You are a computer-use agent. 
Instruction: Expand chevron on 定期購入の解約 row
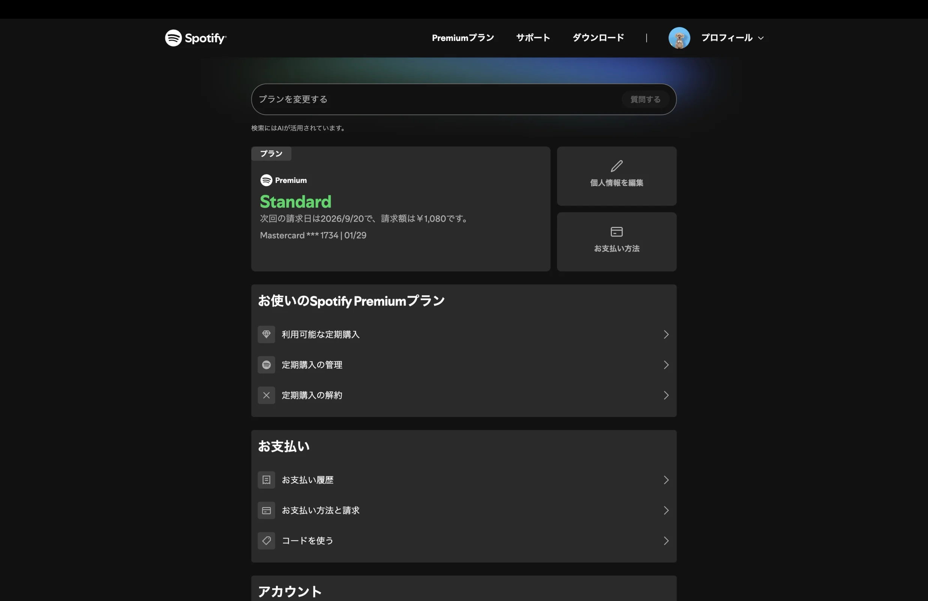click(666, 395)
